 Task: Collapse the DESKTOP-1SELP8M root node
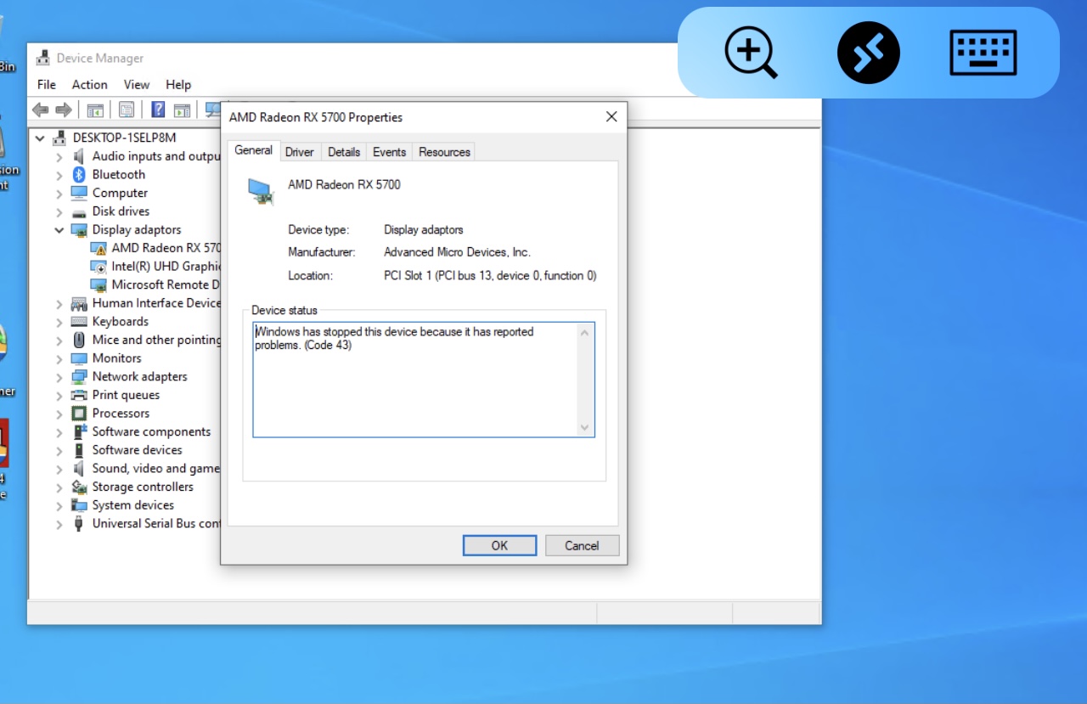(x=40, y=138)
